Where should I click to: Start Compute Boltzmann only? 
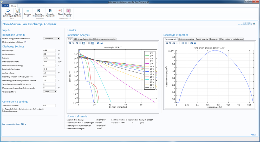(x=38, y=11)
